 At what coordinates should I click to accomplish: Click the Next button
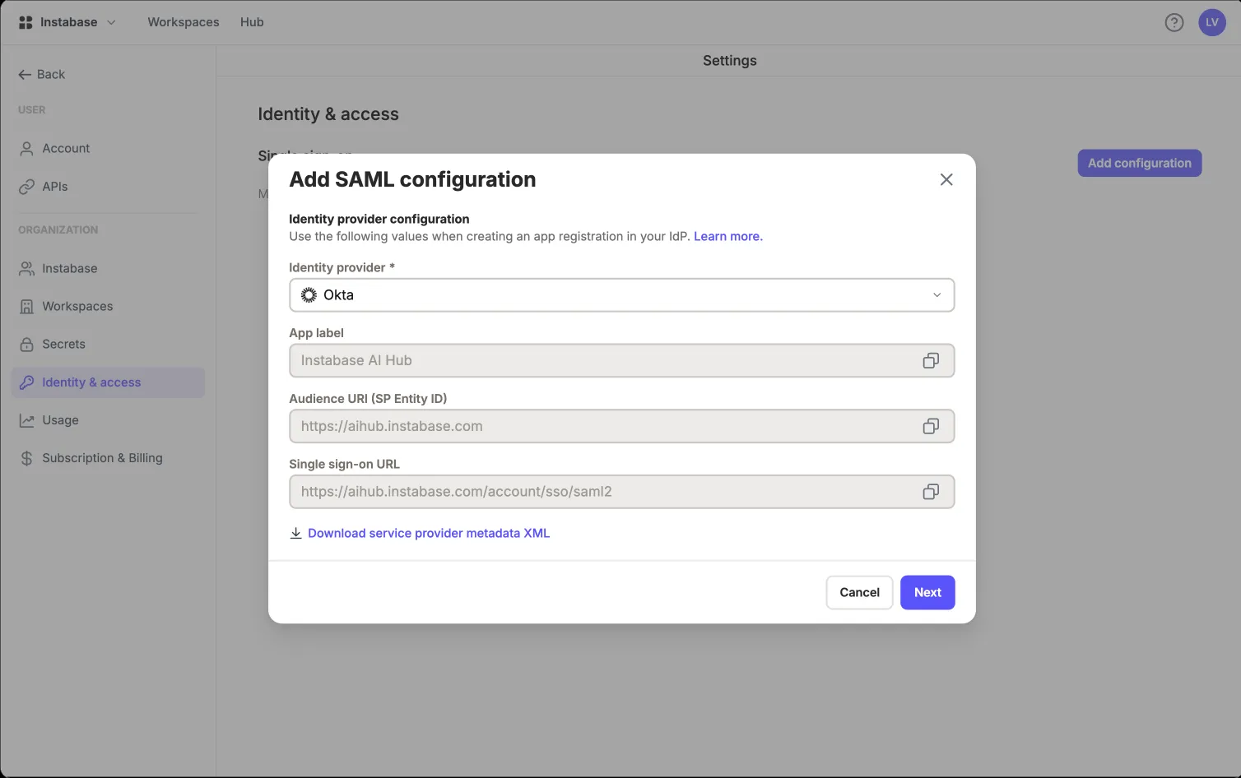coord(927,593)
